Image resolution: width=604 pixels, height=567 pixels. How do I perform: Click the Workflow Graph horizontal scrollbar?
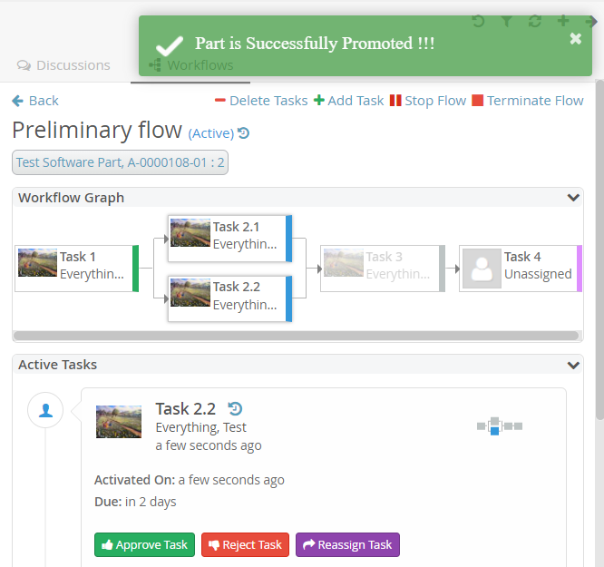(296, 336)
